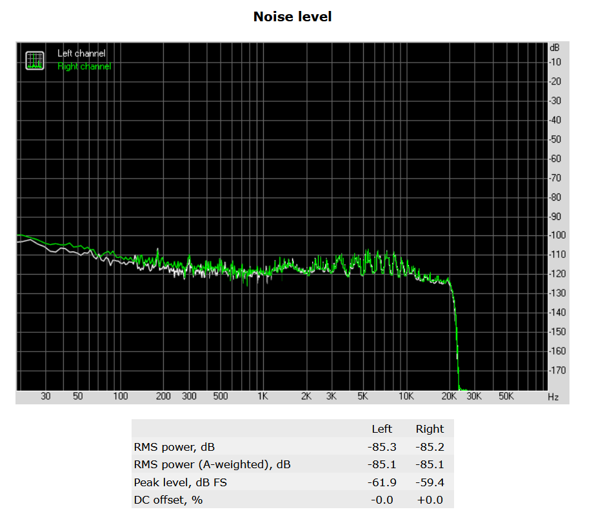The width and height of the screenshot is (594, 523).
Task: Click the '50K' frequency axis label
Action: click(x=506, y=397)
